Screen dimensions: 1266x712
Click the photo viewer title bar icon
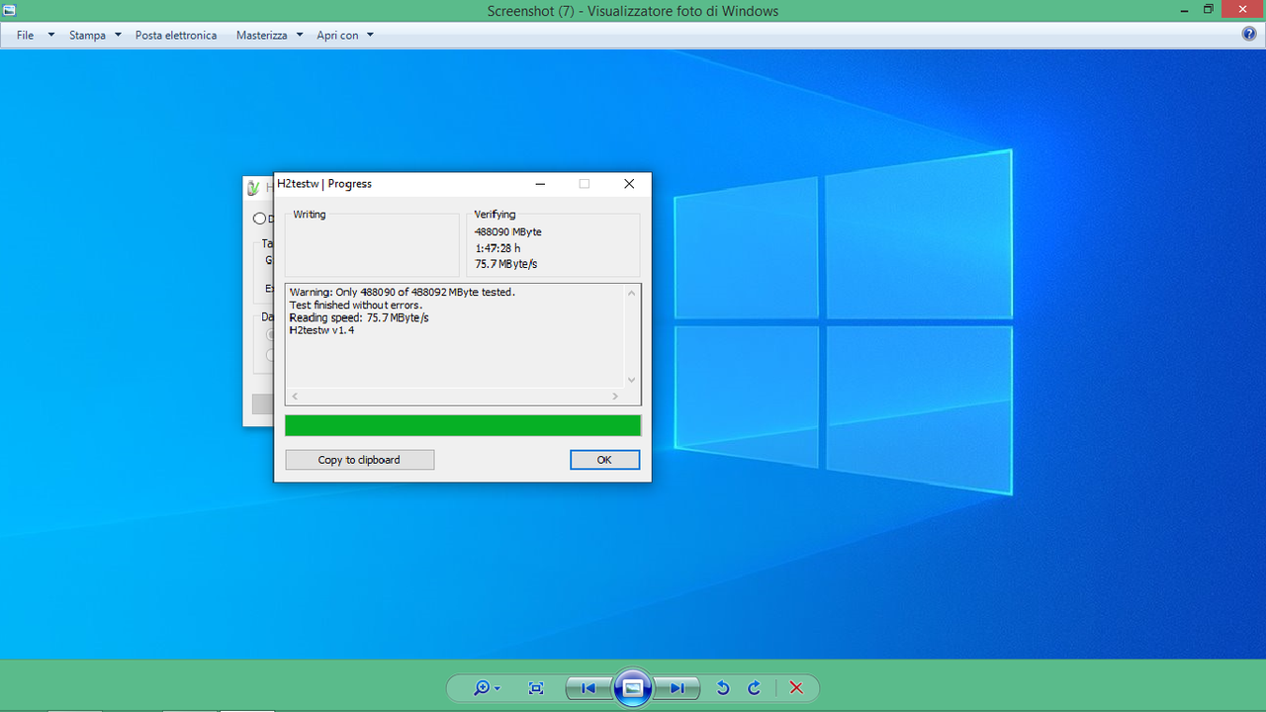tap(9, 10)
